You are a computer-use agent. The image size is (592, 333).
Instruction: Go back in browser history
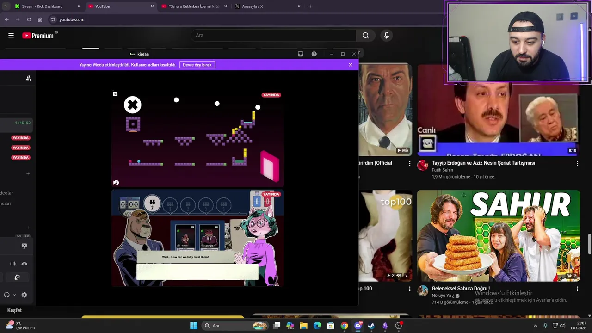click(6, 19)
